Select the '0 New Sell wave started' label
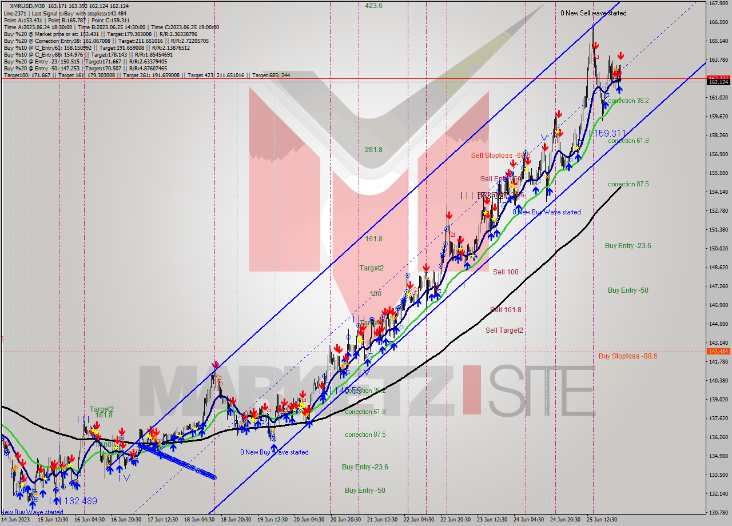732x526 pixels. point(593,13)
